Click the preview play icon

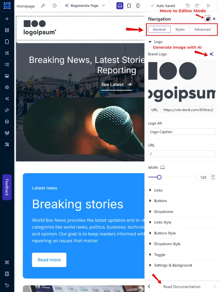208,5
